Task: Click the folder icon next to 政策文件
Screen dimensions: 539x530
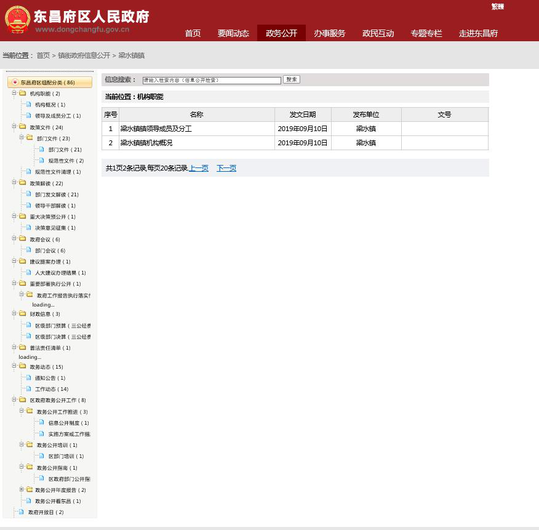Action: (23, 127)
